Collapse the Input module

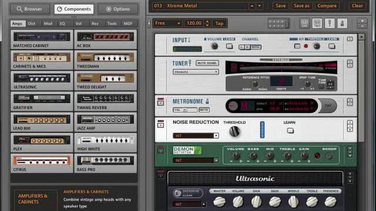(350, 39)
